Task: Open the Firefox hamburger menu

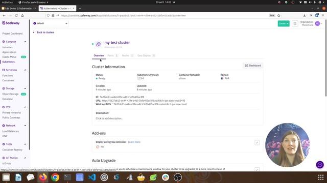Action: (x=323, y=16)
